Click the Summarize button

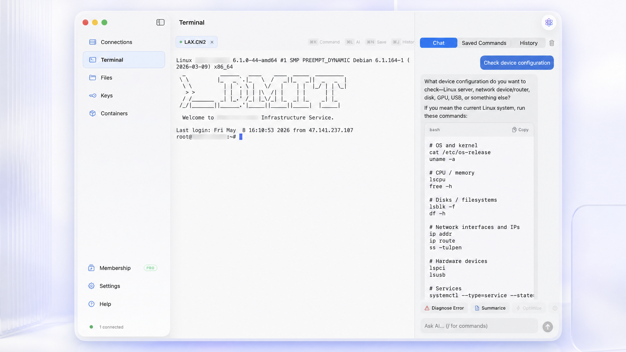point(490,308)
